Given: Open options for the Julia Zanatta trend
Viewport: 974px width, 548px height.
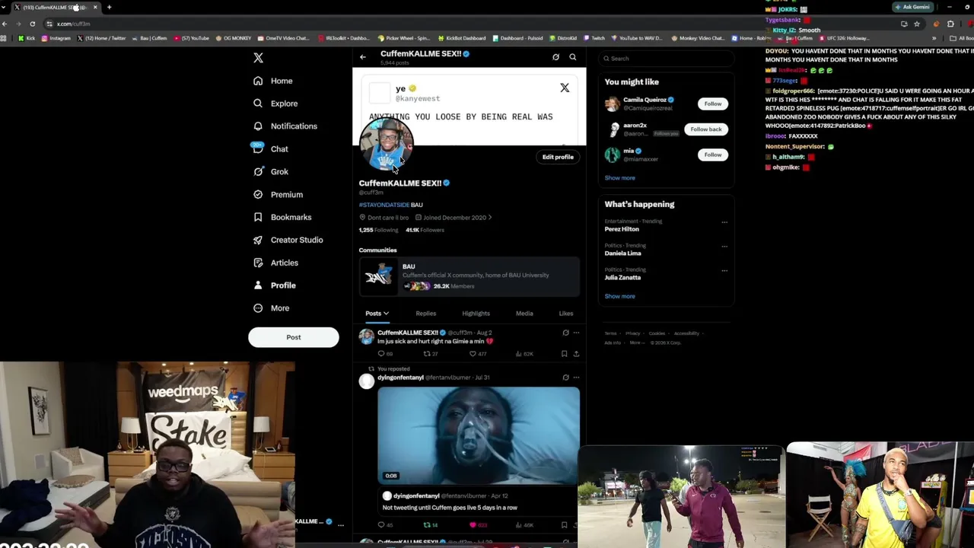Looking at the screenshot, I should (x=724, y=271).
